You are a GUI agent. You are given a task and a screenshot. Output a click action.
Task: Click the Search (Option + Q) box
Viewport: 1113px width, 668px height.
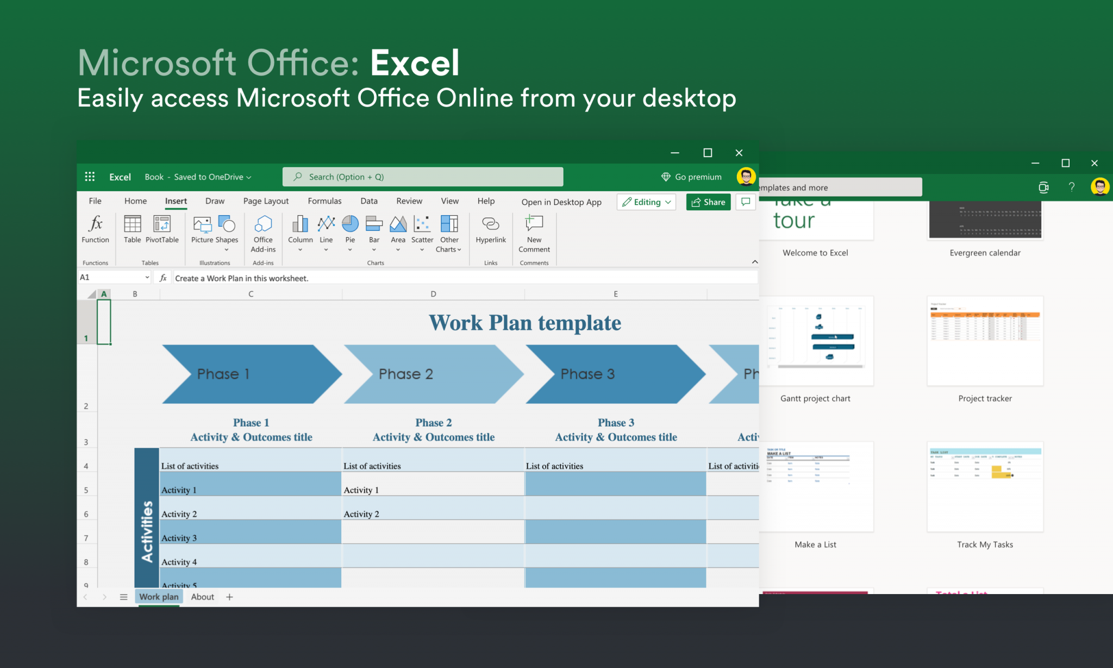(423, 177)
